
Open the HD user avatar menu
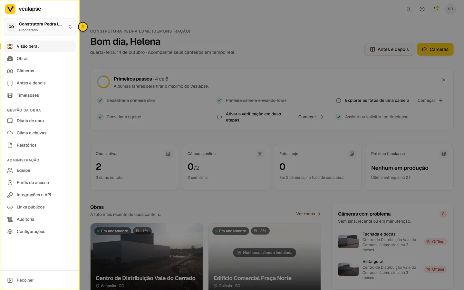(x=450, y=9)
